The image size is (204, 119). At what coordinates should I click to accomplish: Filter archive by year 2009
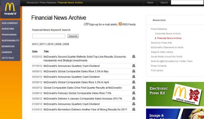pyautogui.click(x=58, y=44)
